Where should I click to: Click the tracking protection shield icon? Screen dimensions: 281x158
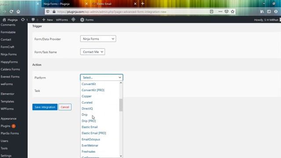(x=48, y=12)
